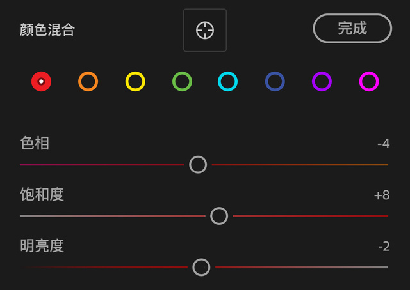This screenshot has width=410, height=290.
Task: Select the orange color channel circle
Action: pyautogui.click(x=88, y=82)
